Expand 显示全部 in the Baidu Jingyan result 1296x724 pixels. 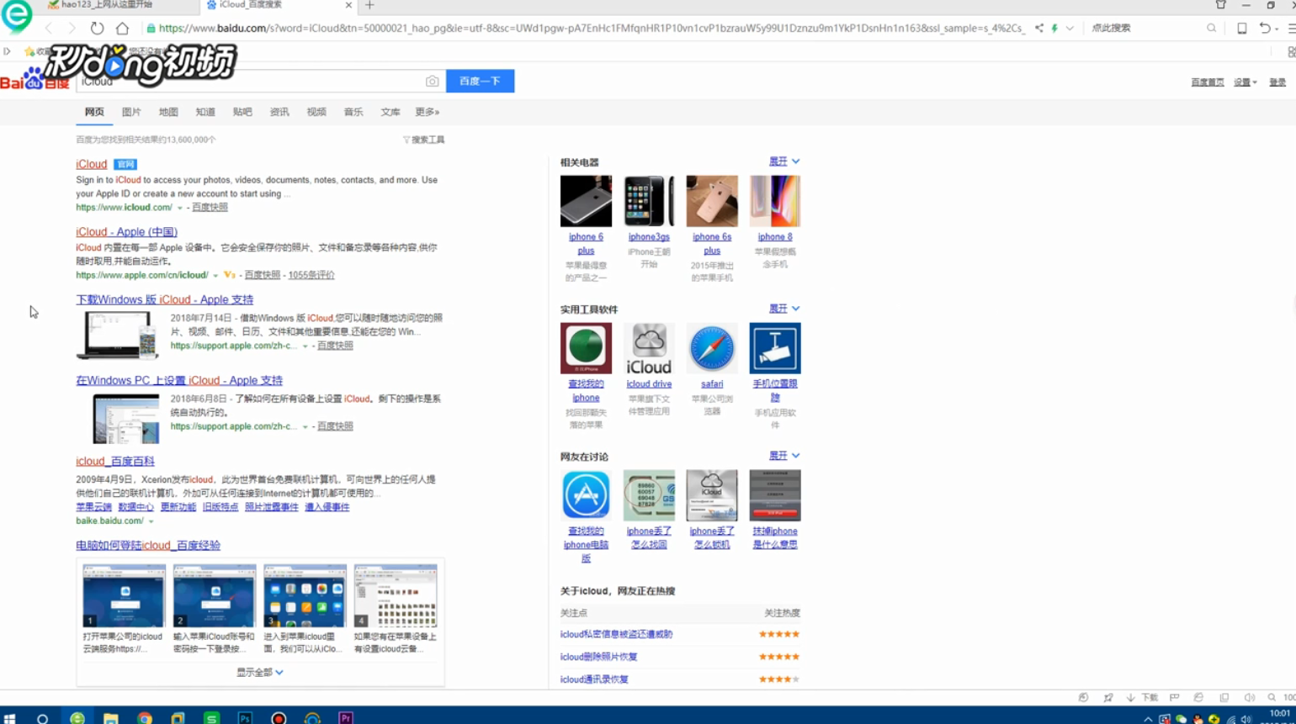point(260,672)
